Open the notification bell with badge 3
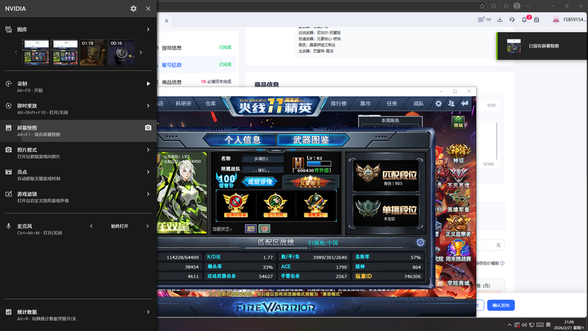588x331 pixels. [x=524, y=20]
